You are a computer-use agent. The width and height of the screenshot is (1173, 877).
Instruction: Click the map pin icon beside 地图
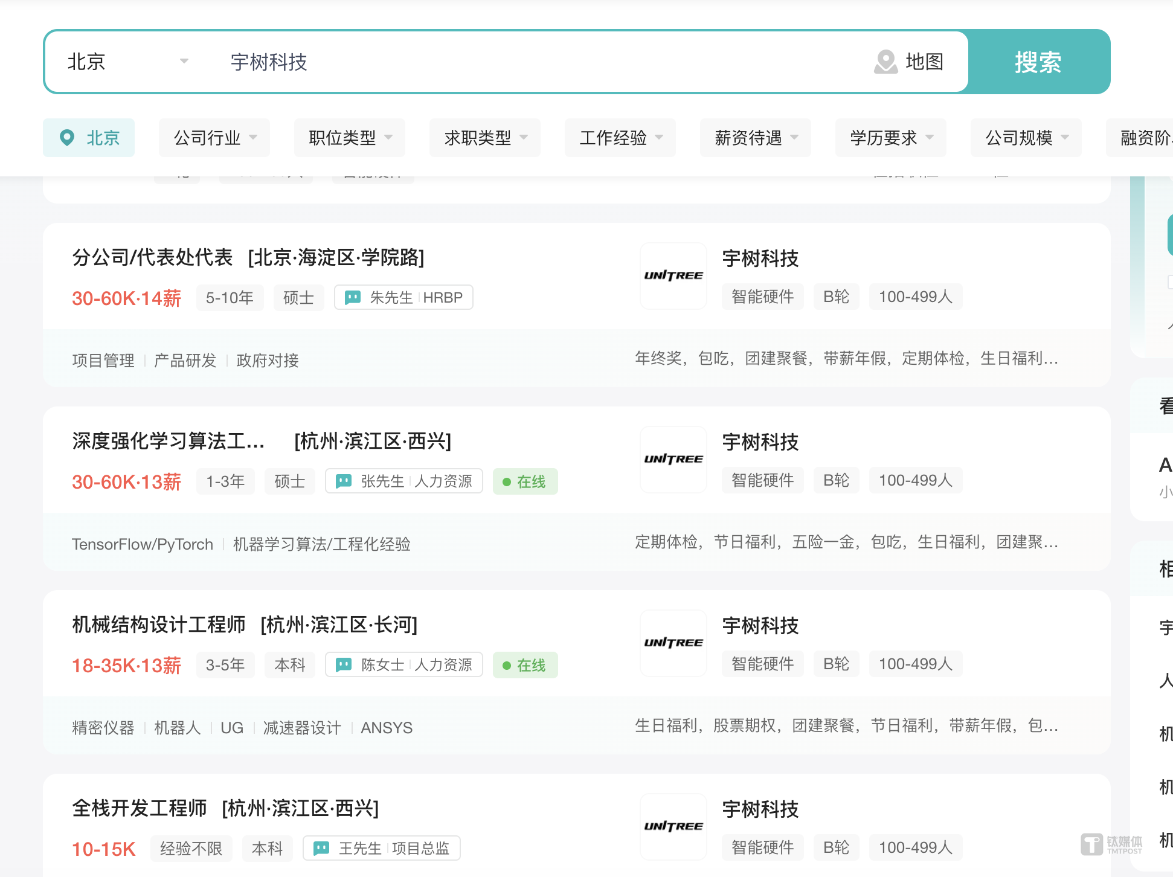885,62
